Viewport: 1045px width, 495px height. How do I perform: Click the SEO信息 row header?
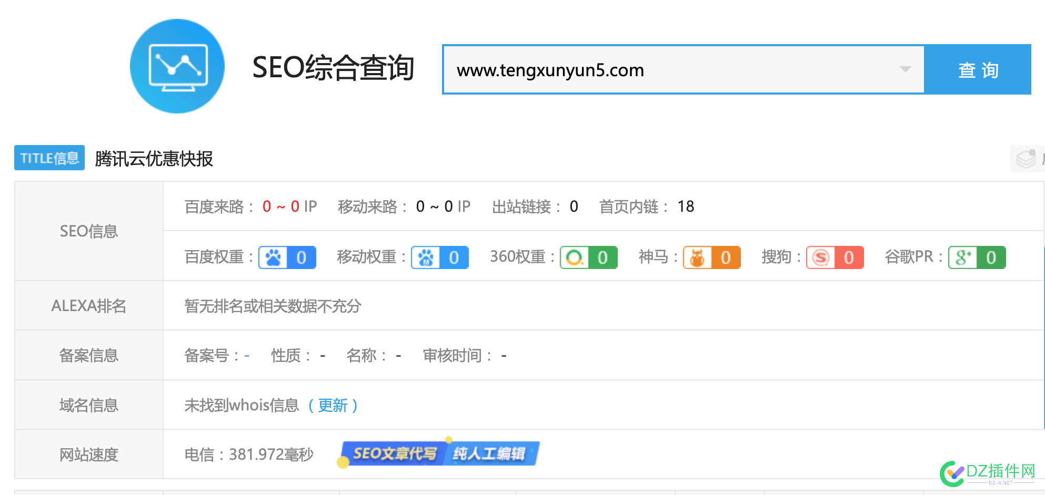click(x=89, y=231)
